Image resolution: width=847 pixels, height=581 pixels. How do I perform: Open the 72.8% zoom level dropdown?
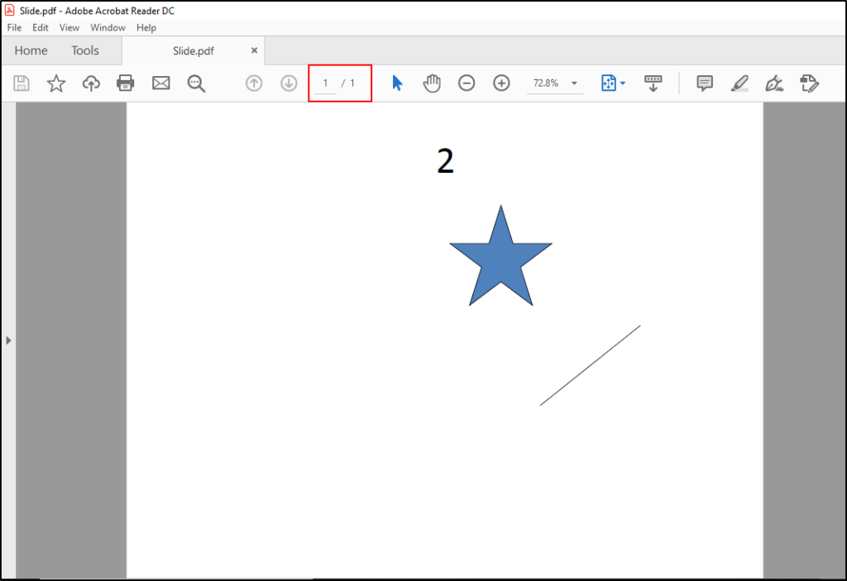tap(574, 83)
